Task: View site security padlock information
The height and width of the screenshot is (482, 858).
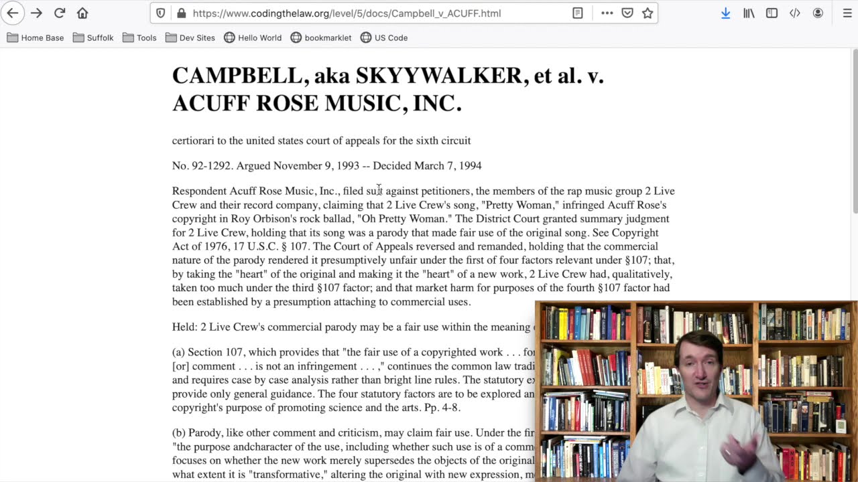Action: coord(181,13)
